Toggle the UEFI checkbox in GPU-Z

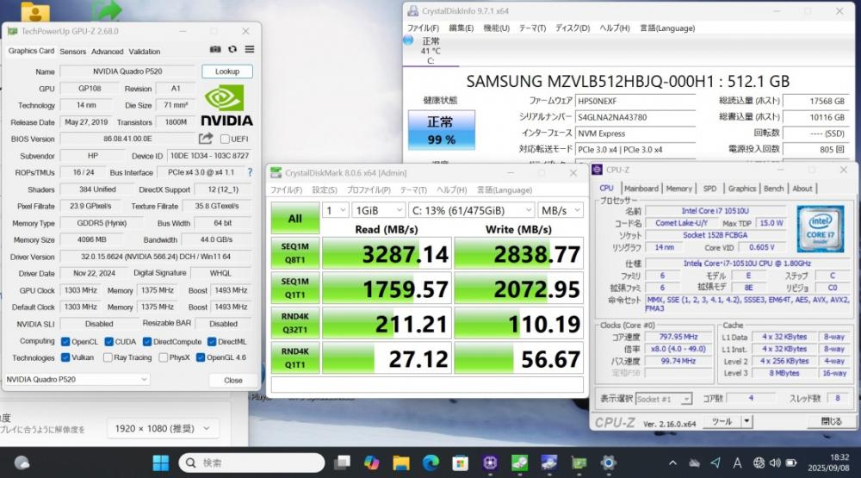click(225, 139)
